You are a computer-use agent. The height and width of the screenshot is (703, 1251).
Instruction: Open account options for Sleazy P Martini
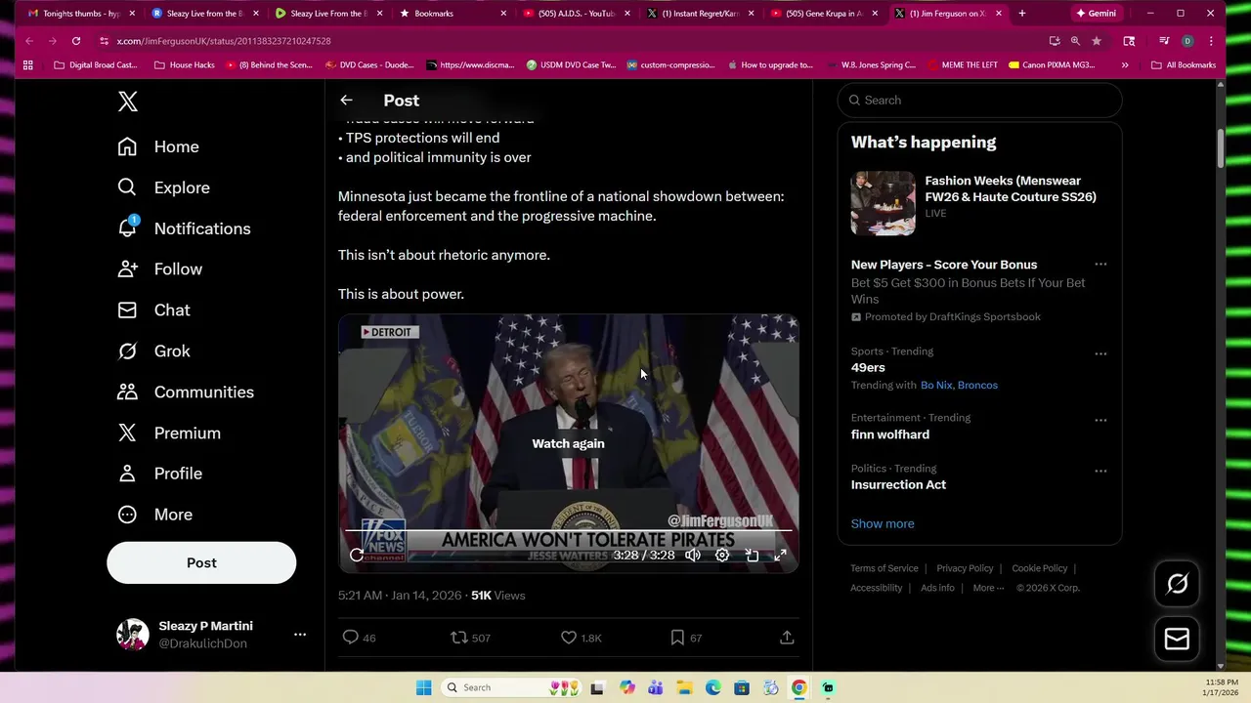pyautogui.click(x=300, y=635)
